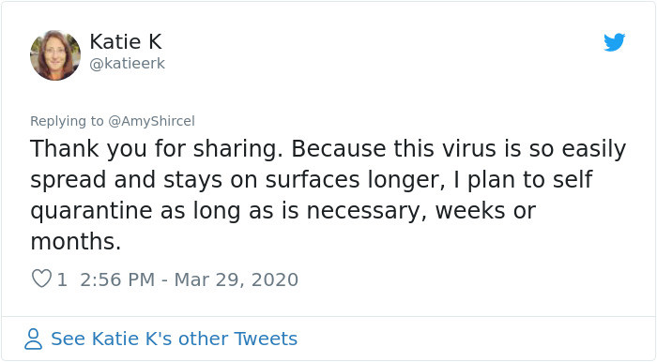
Task: Click the word 'months.' in the tweet
Action: (76, 241)
